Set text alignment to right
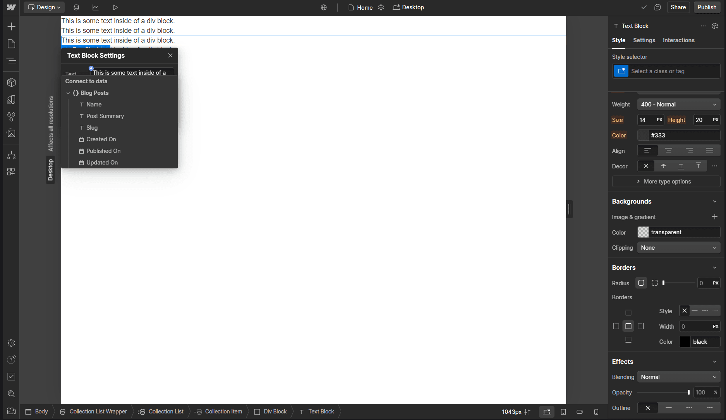 pyautogui.click(x=689, y=151)
